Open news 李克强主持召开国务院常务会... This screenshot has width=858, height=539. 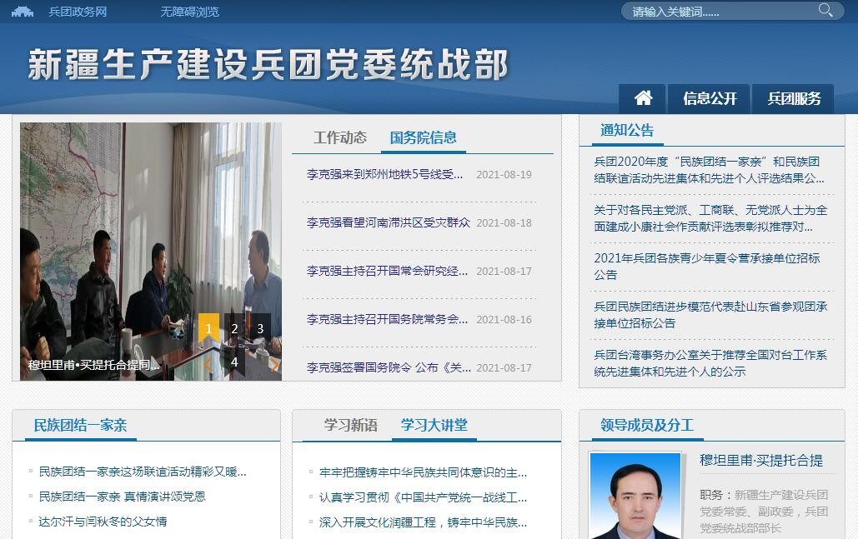387,319
